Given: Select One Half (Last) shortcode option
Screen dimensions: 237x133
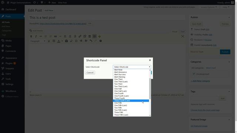Looking at the screenshot, I should point(131,91).
